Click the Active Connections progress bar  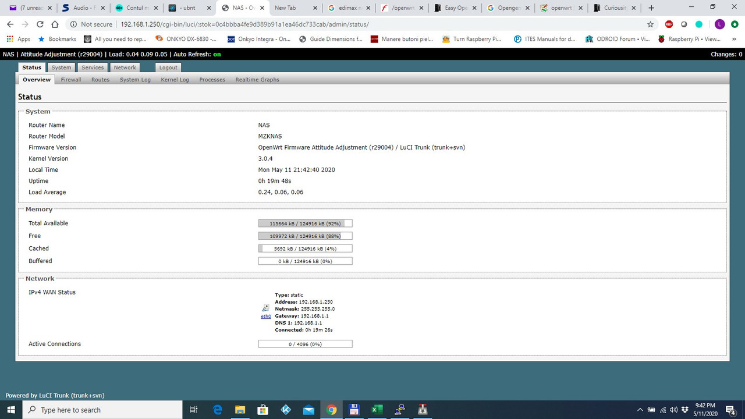pos(305,344)
